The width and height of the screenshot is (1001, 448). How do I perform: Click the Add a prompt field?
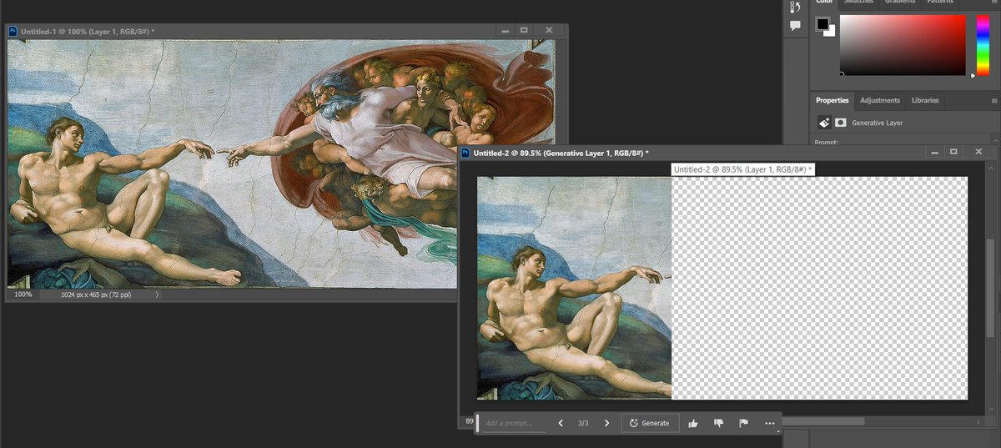click(515, 423)
